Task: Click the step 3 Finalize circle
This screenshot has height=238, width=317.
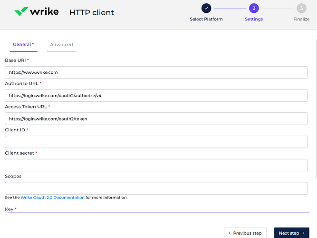Action: [x=301, y=8]
